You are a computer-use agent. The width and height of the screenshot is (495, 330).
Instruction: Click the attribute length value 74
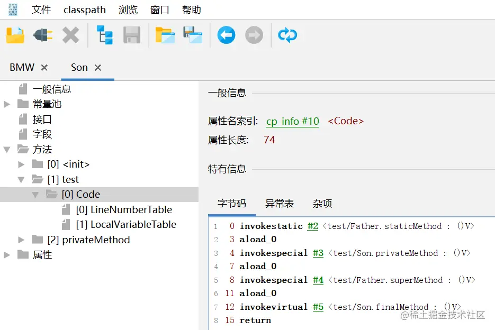point(269,140)
